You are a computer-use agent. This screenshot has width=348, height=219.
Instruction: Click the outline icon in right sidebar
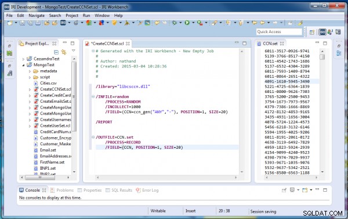coord(339,53)
